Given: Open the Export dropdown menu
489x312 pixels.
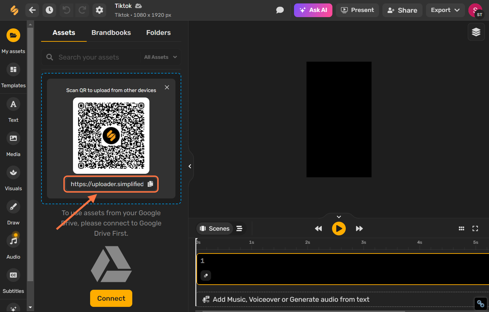Looking at the screenshot, I should [445, 10].
